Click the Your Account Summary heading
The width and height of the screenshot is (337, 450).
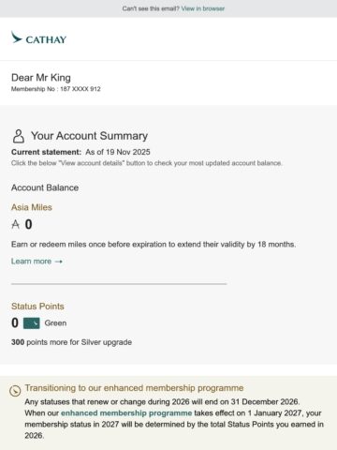[89, 136]
